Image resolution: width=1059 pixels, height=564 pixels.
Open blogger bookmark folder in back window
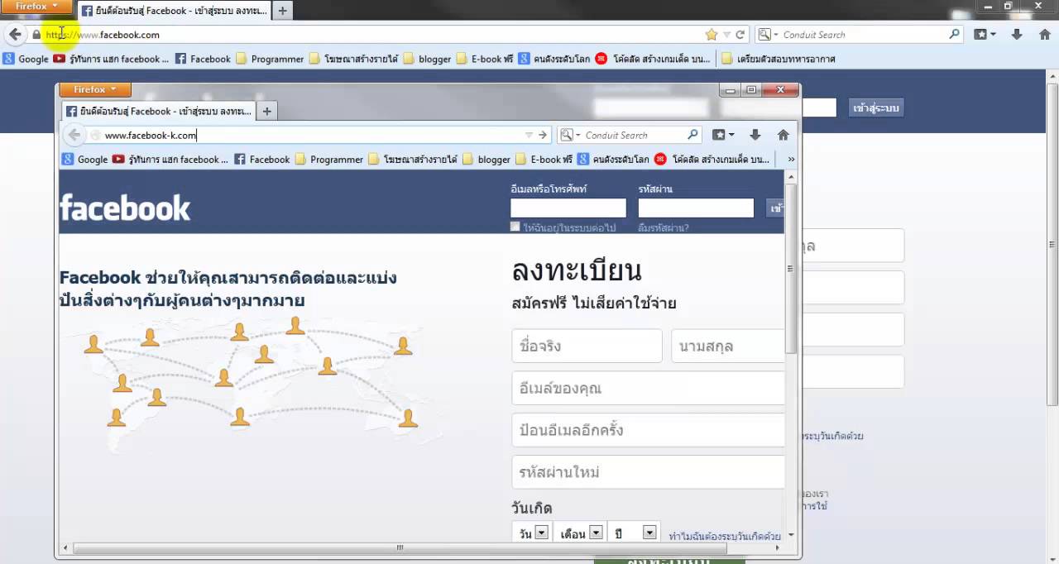click(x=427, y=59)
